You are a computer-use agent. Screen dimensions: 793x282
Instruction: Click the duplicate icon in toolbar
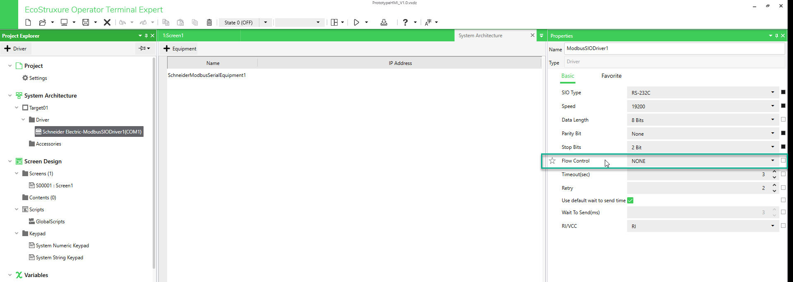(x=195, y=22)
